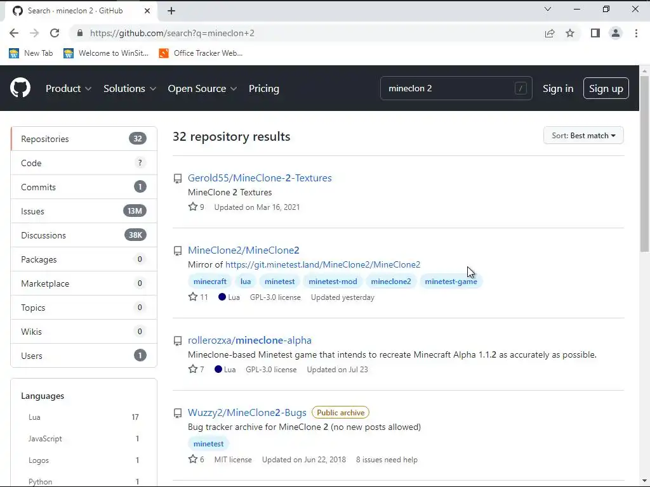Select Code search filter
The height and width of the screenshot is (487, 650).
point(84,163)
